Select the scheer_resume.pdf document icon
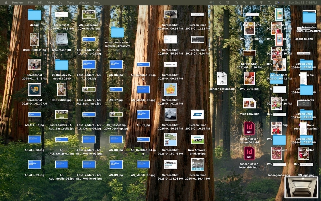This screenshot has height=201, width=321. tap(222, 78)
